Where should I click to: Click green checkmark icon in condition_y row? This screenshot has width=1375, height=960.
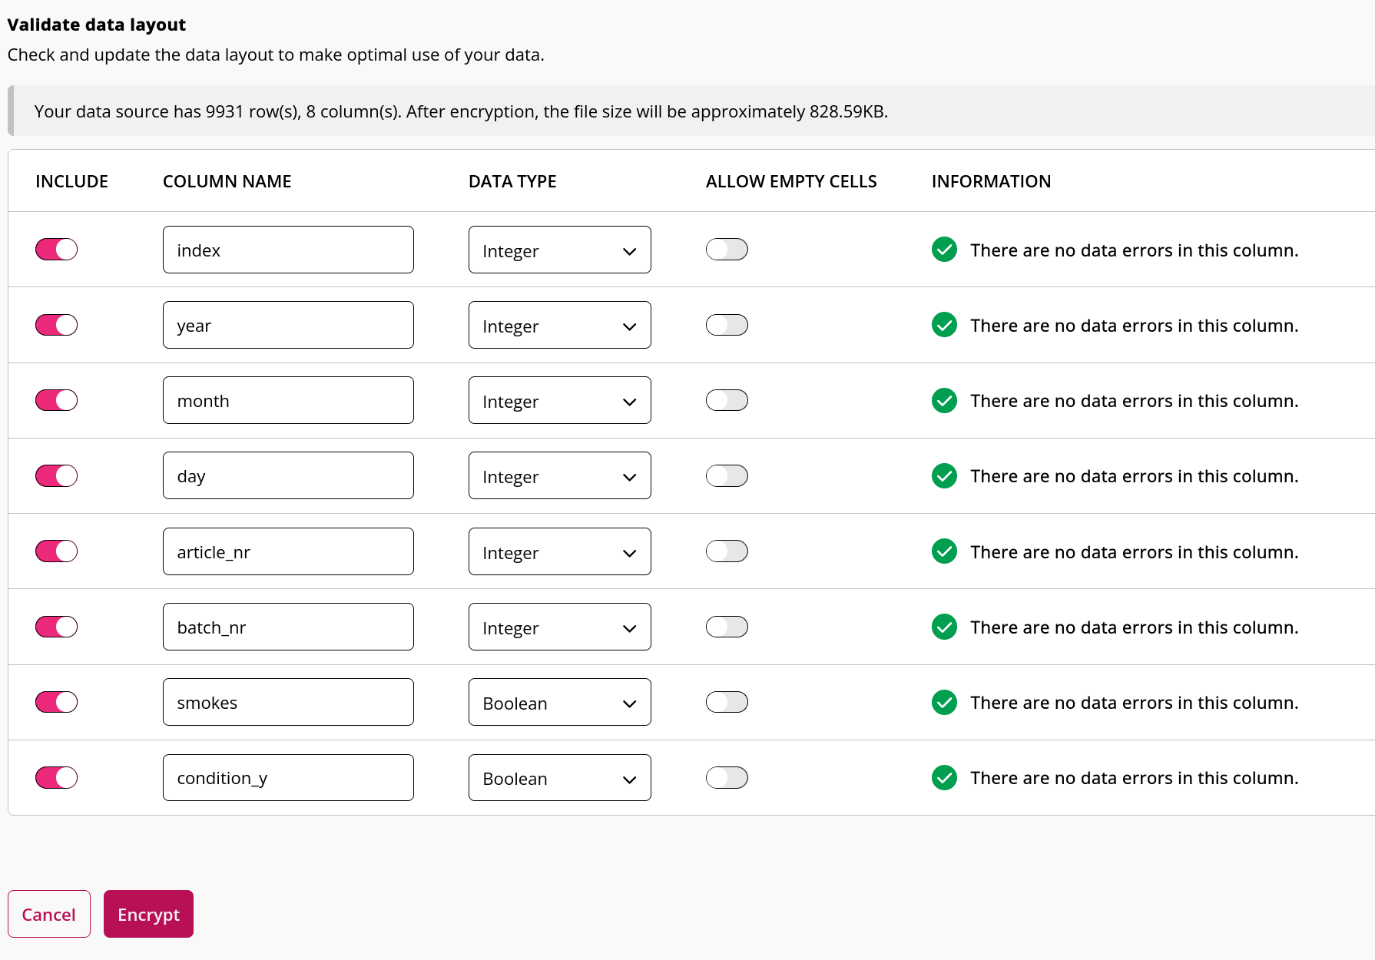coord(944,777)
